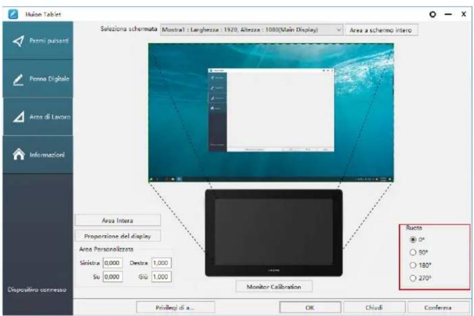Click the Sinistra value input field
474x316 pixels.
click(113, 263)
